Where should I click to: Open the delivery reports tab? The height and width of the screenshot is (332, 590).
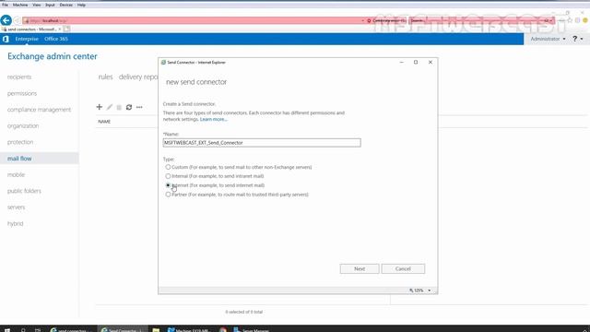click(138, 77)
